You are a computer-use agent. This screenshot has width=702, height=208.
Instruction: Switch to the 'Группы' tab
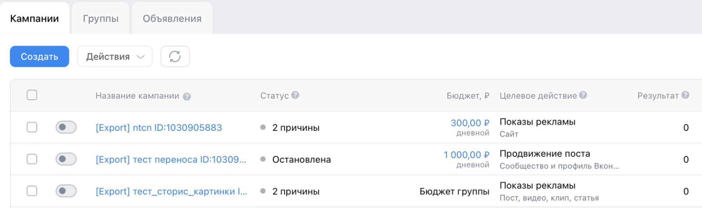(x=100, y=18)
